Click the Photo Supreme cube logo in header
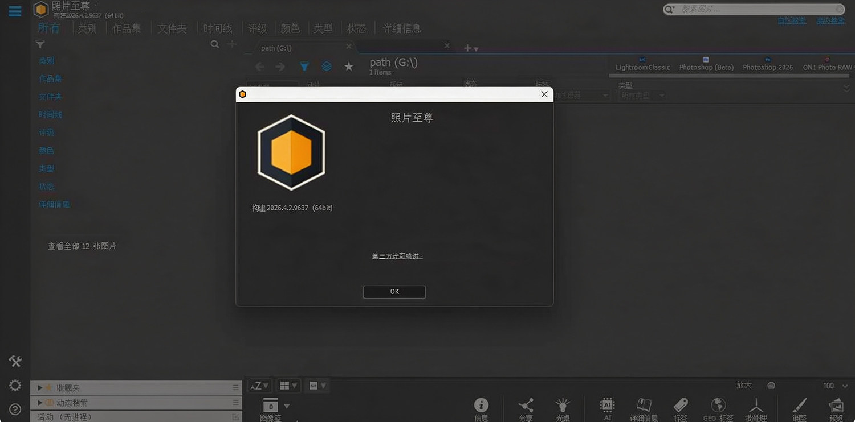855x422 pixels. point(41,9)
